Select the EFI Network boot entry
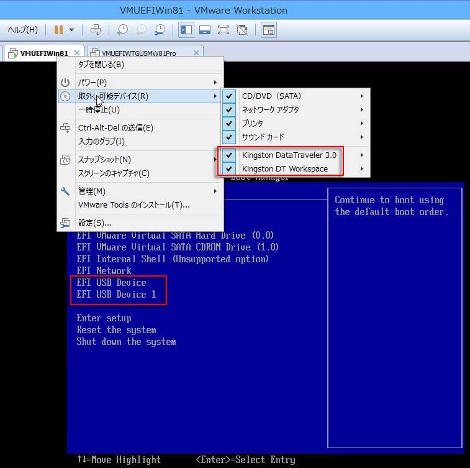Viewport: 470px width, 468px height. 104,270
